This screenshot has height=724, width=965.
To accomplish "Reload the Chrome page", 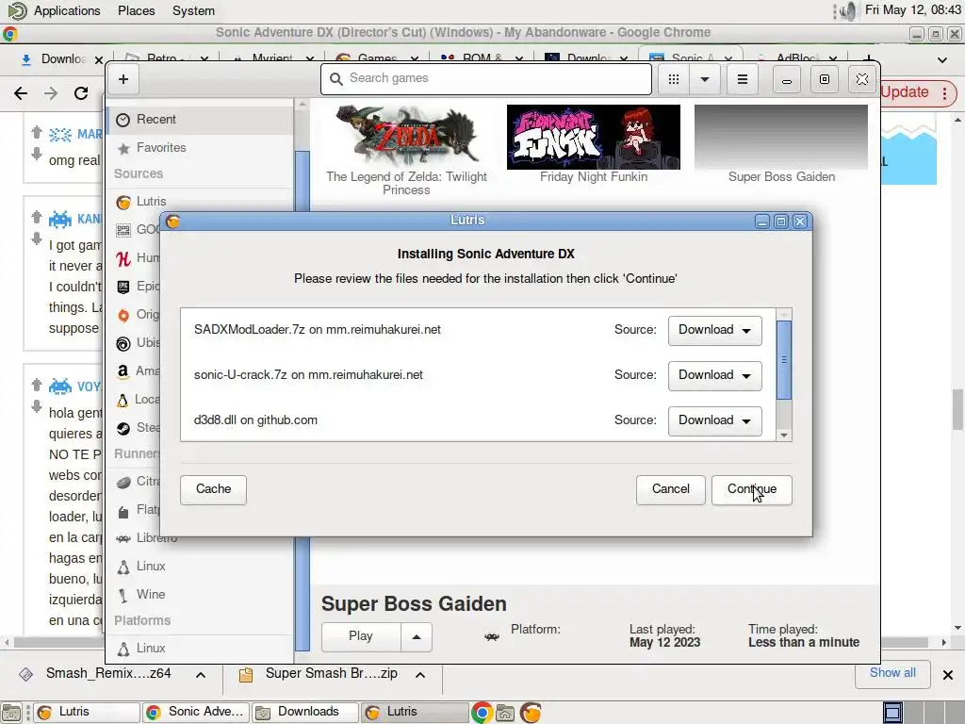I will (81, 93).
